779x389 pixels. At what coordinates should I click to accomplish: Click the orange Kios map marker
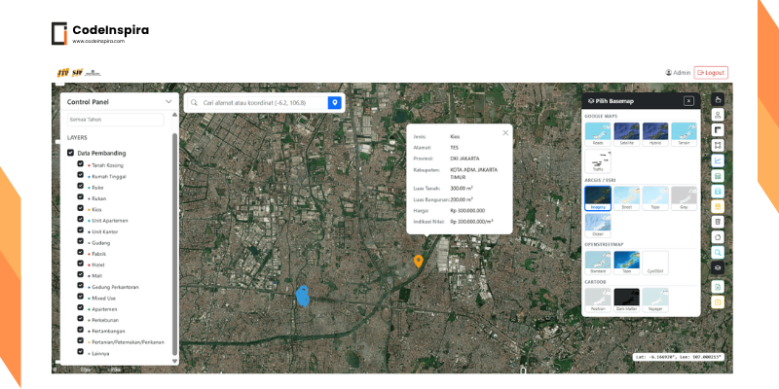click(x=419, y=261)
